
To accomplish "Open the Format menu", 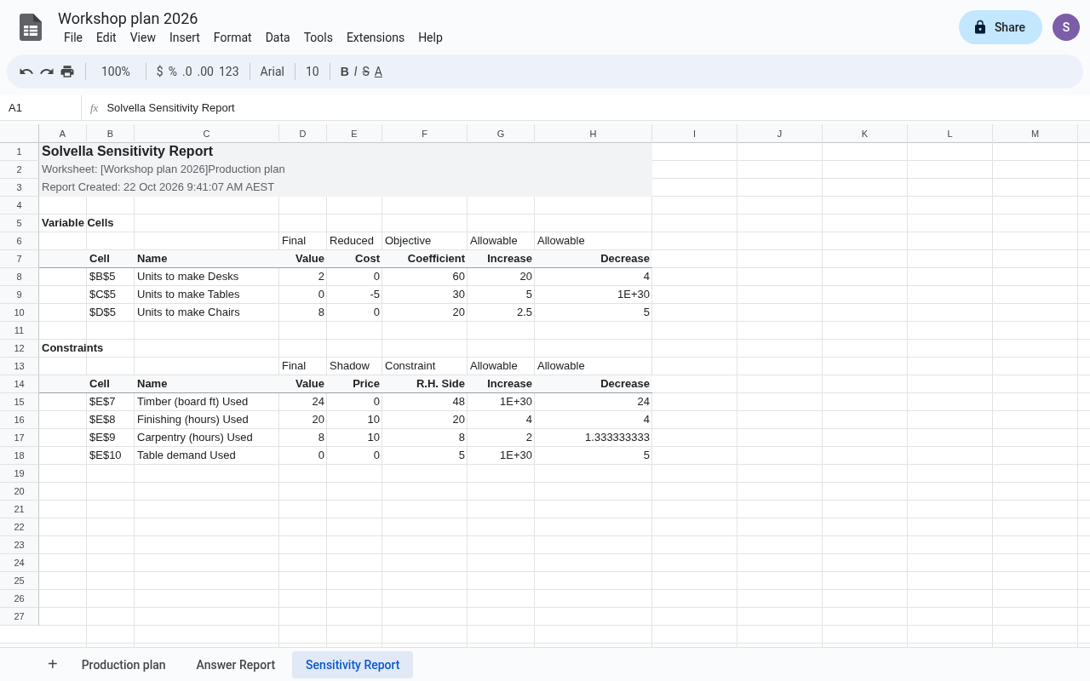I will tap(232, 37).
